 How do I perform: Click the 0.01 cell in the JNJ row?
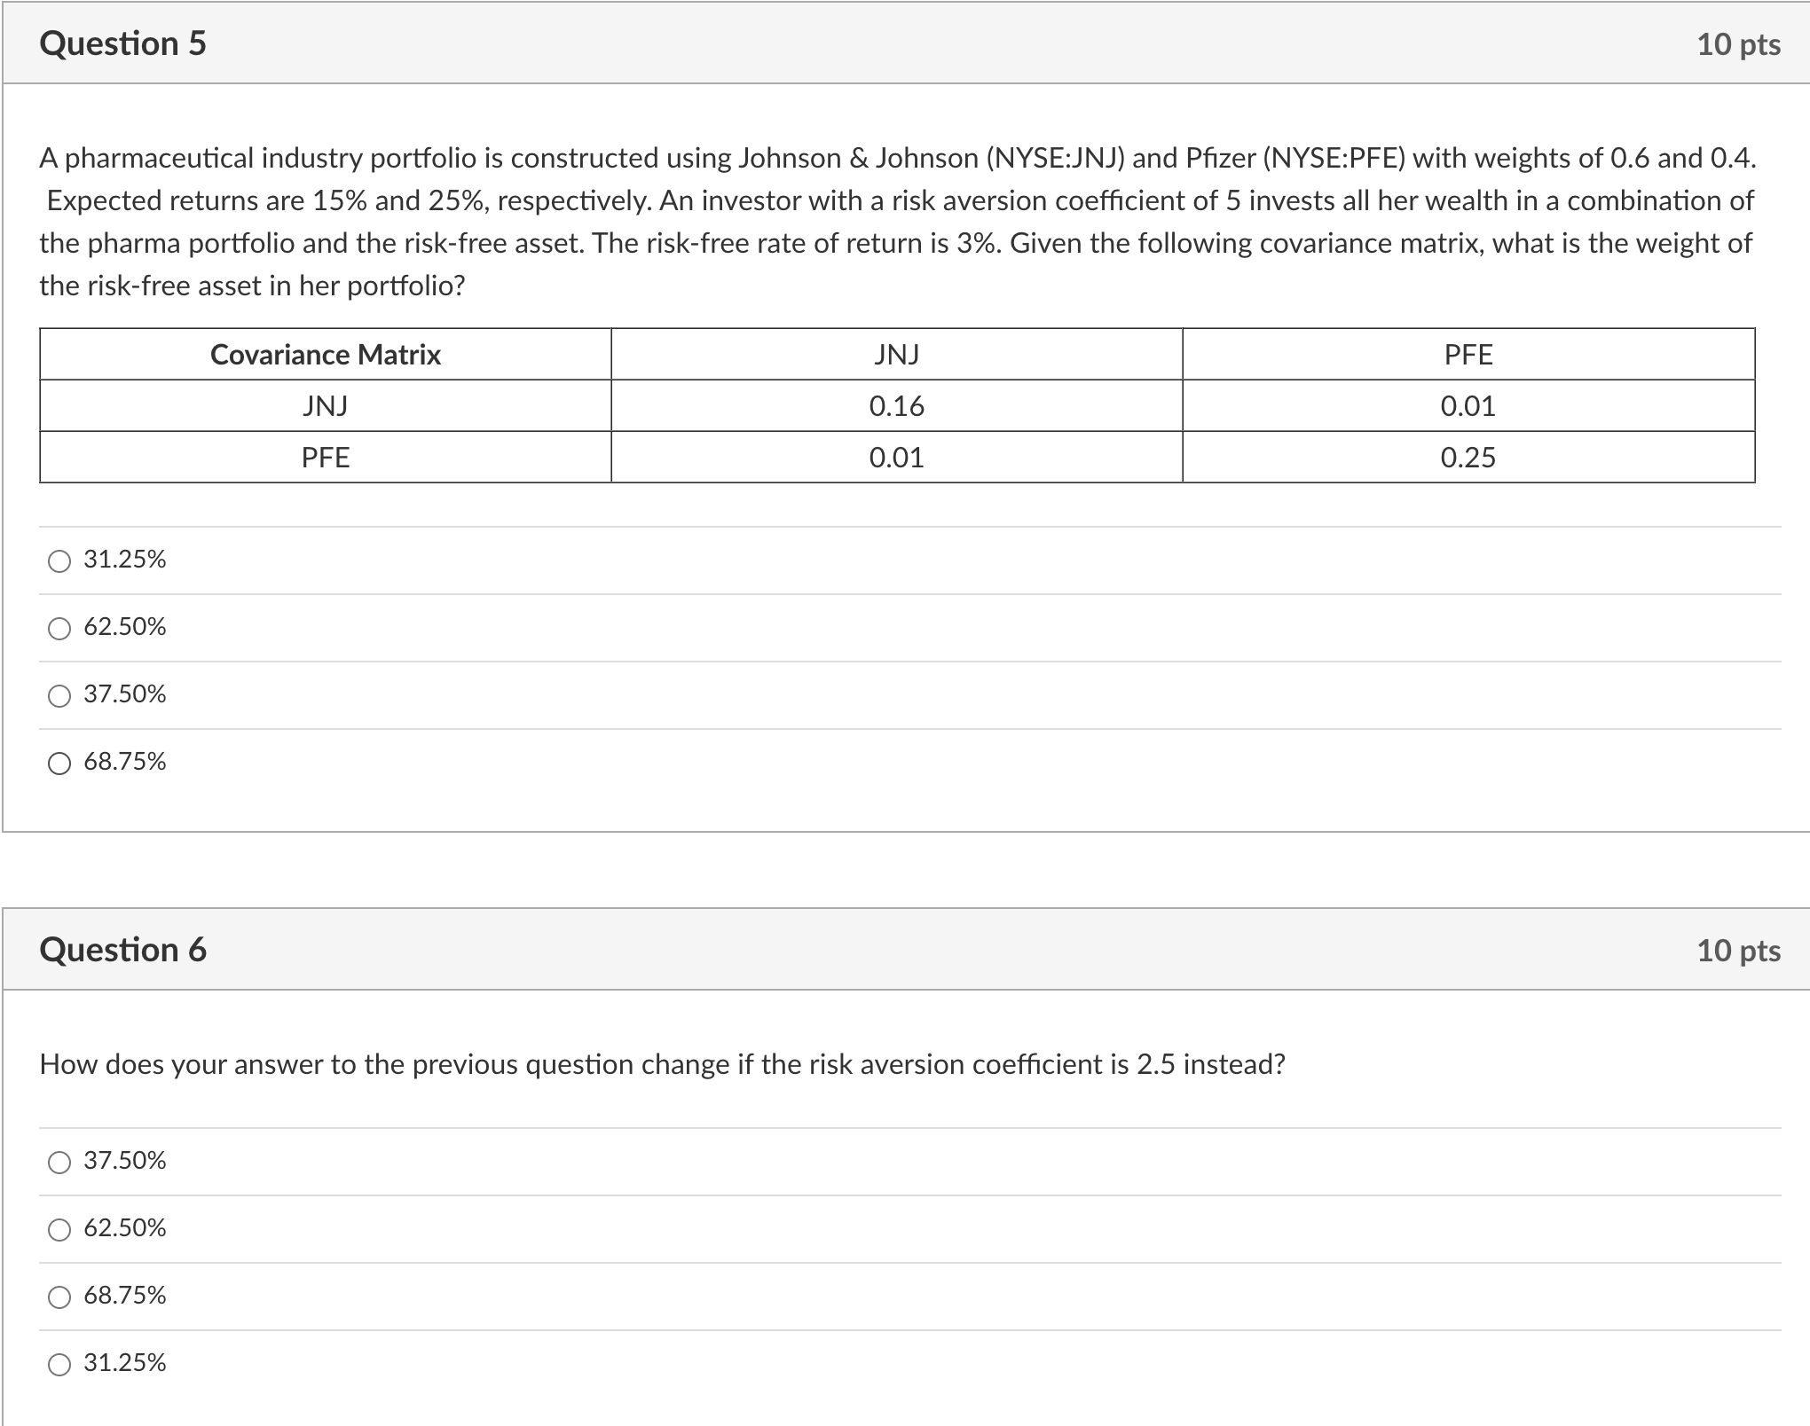pos(1468,407)
